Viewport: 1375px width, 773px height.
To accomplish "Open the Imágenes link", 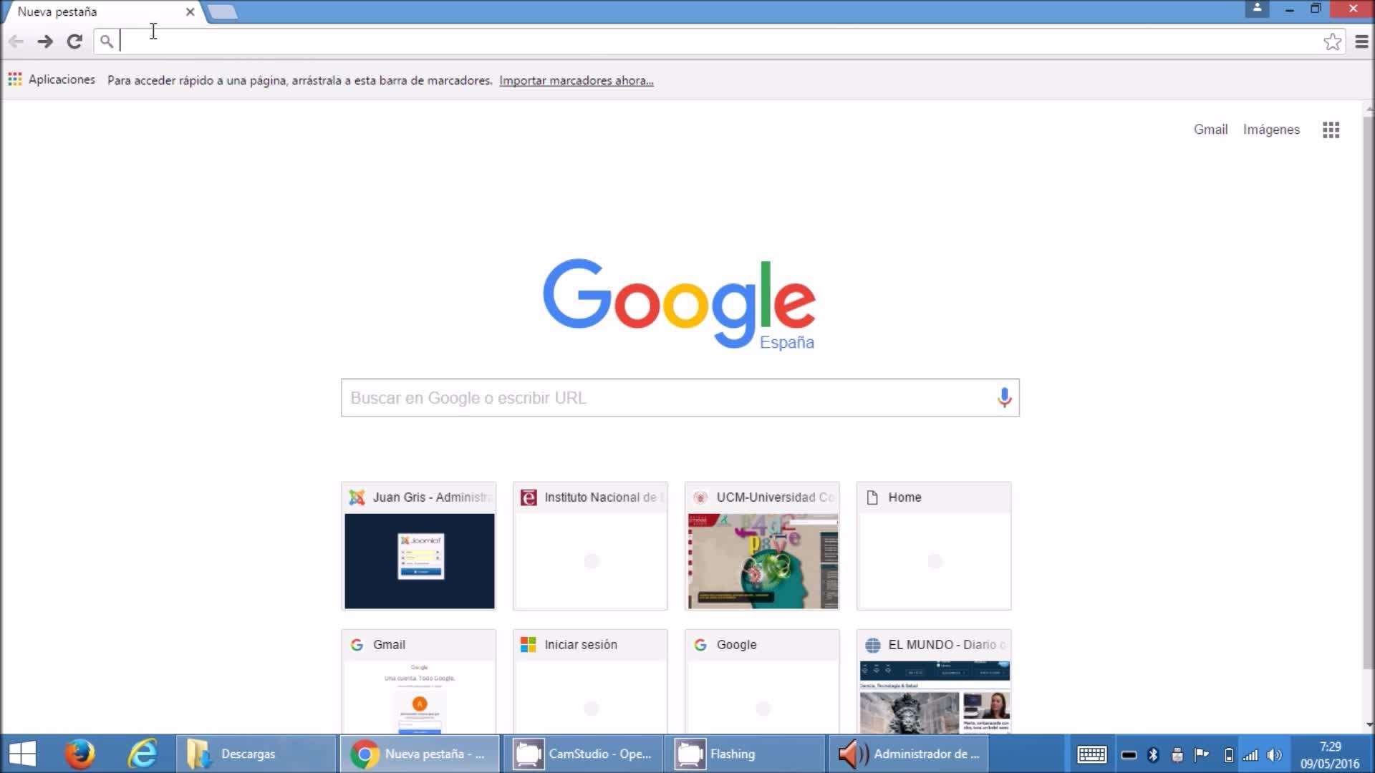I will (x=1271, y=130).
